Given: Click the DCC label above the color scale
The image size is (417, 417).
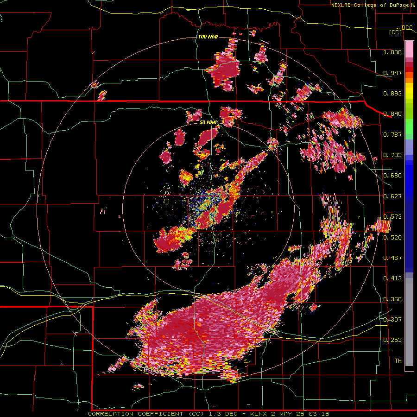Looking at the screenshot, I should (x=407, y=27).
